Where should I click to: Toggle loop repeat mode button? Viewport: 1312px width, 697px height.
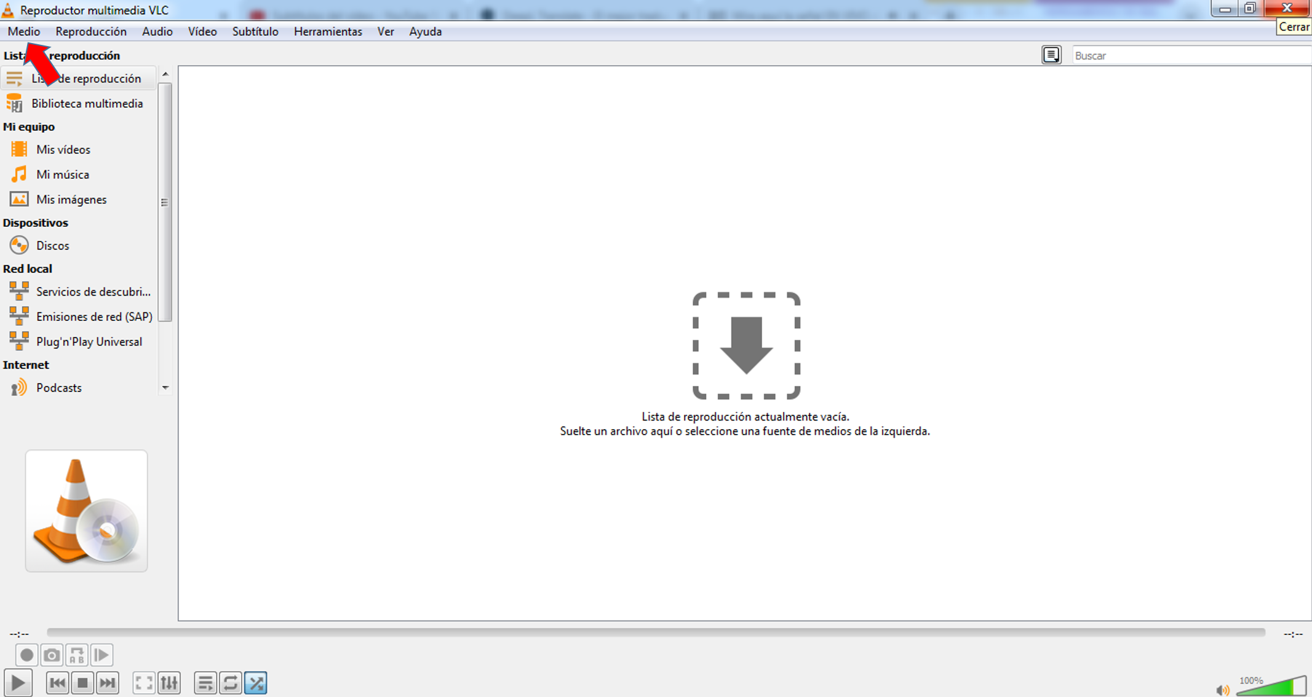coord(231,683)
